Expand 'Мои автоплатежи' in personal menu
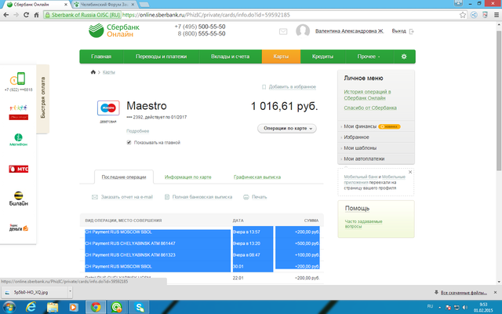The height and width of the screenshot is (314, 502). coord(364,159)
